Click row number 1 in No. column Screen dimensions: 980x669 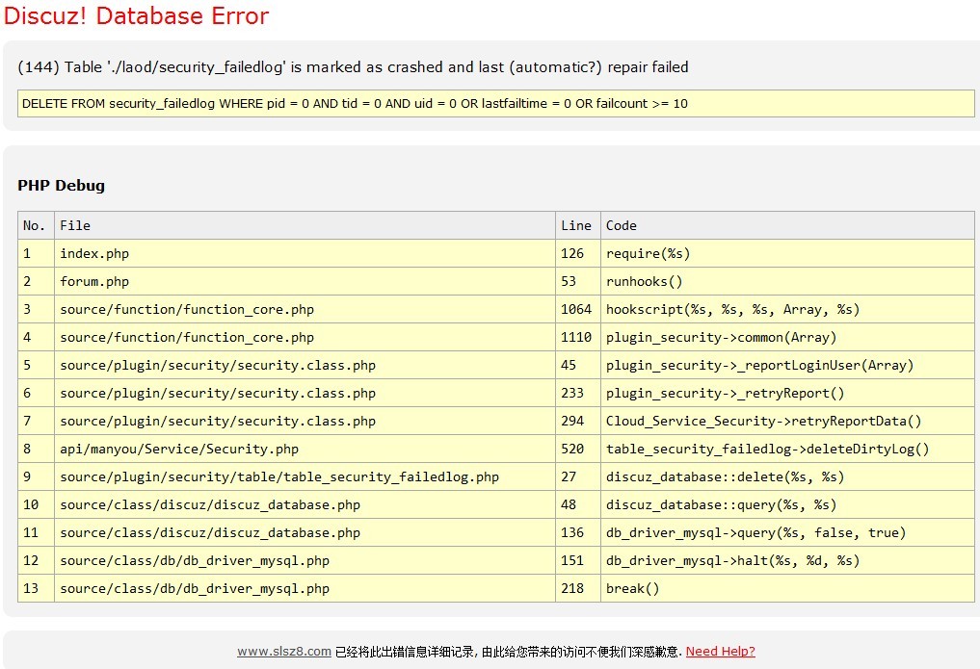37,253
